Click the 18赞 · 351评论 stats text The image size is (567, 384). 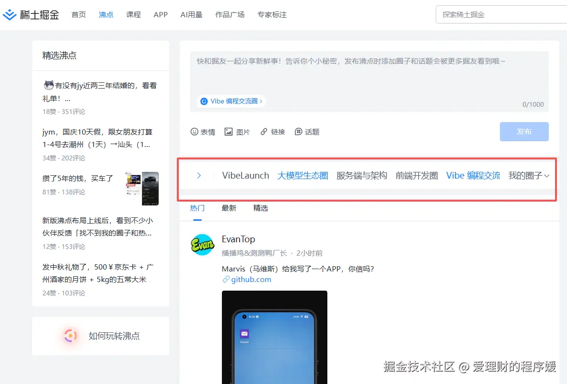[64, 112]
